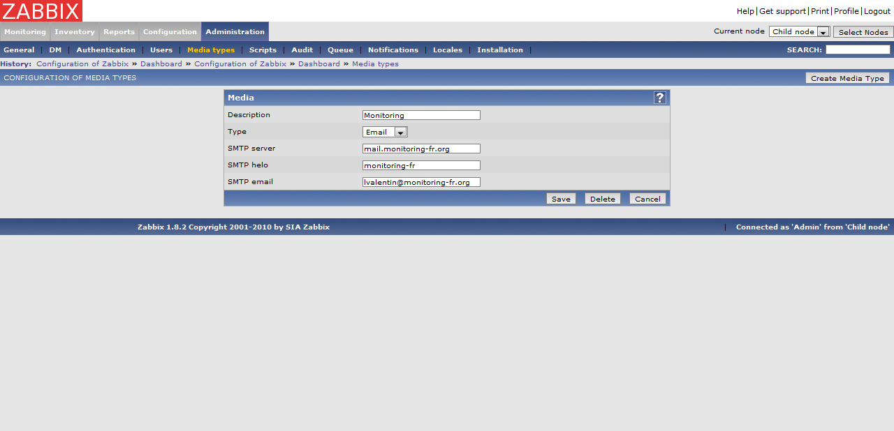
Task: Switch to the Monitoring tab
Action: click(x=25, y=32)
